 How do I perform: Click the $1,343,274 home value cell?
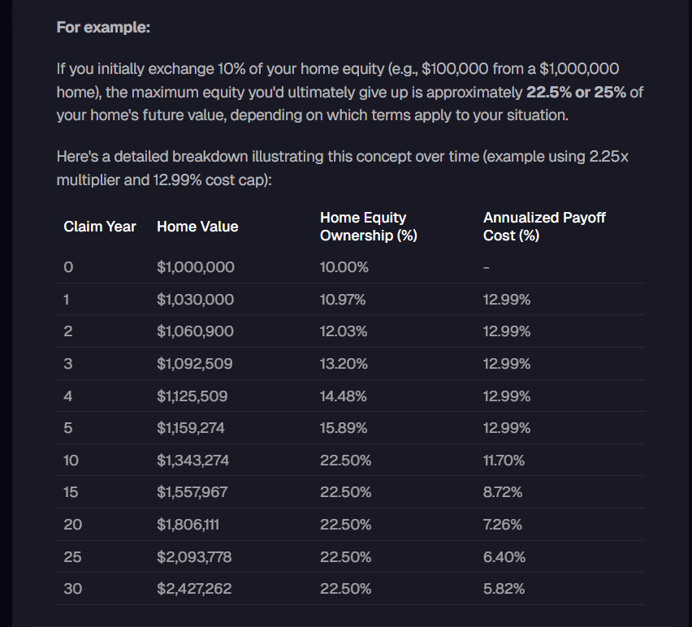coord(192,461)
